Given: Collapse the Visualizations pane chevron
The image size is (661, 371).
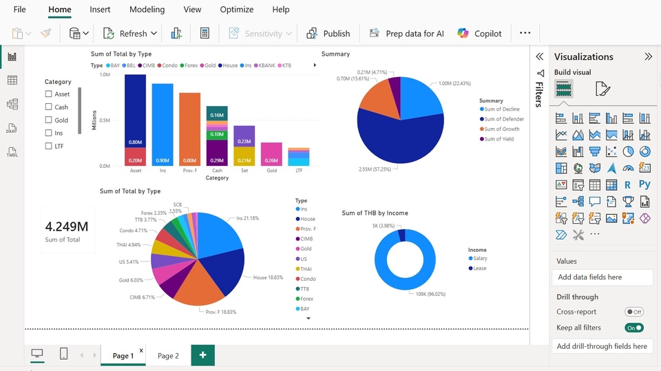Looking at the screenshot, I should click(649, 56).
